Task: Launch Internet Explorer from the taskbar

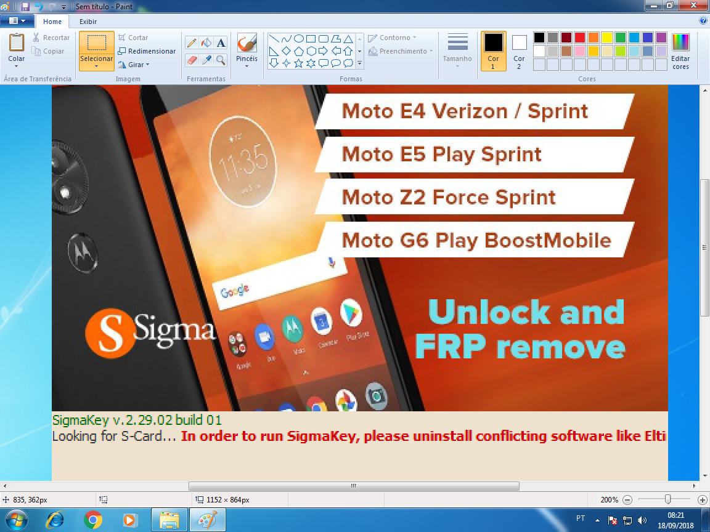Action: coord(55,520)
